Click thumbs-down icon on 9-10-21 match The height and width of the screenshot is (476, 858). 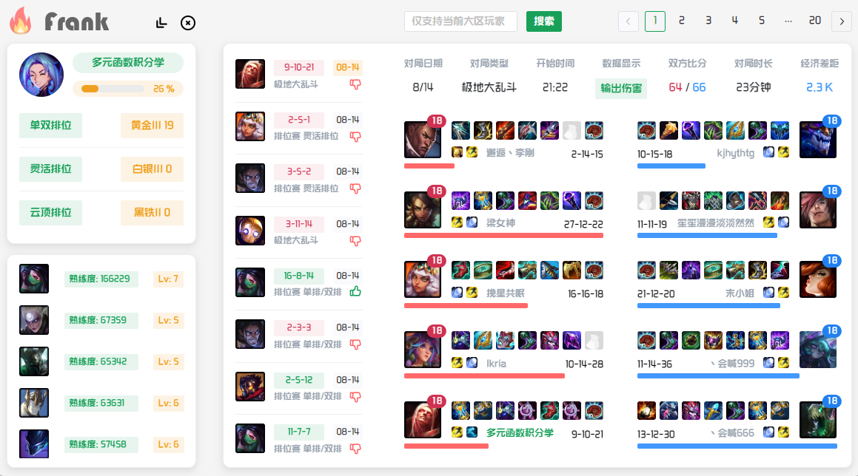point(355,84)
